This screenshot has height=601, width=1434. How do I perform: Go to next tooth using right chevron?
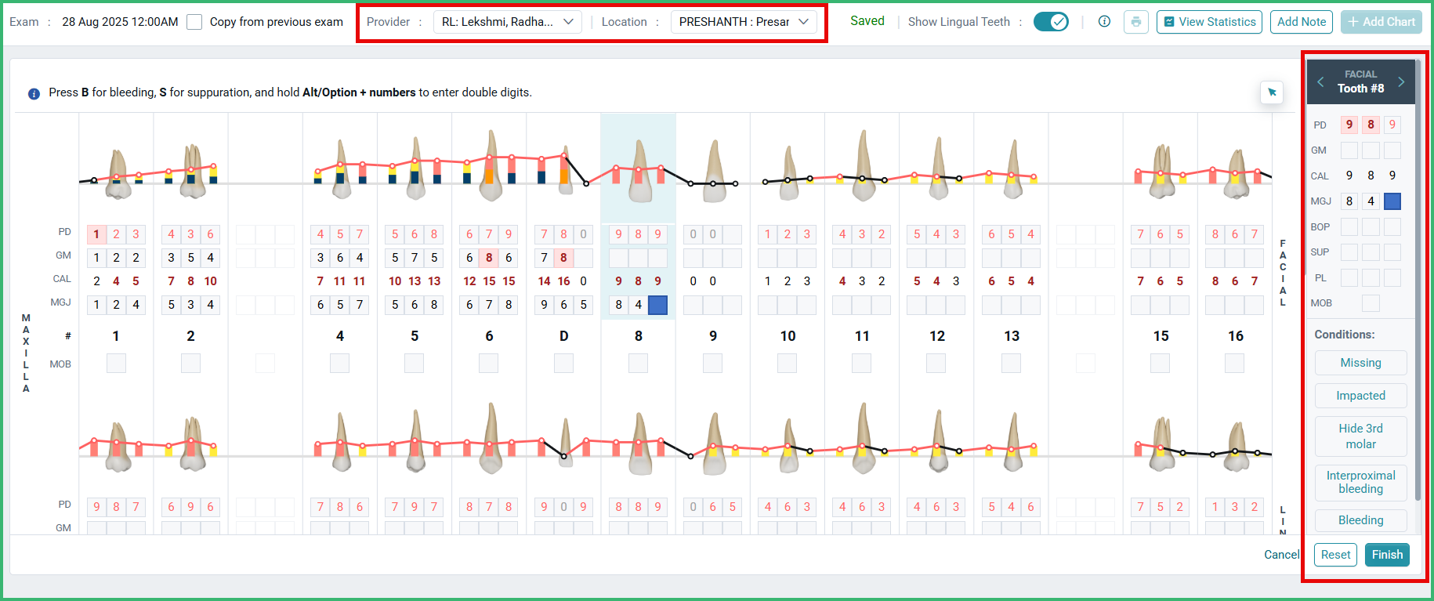coord(1401,81)
